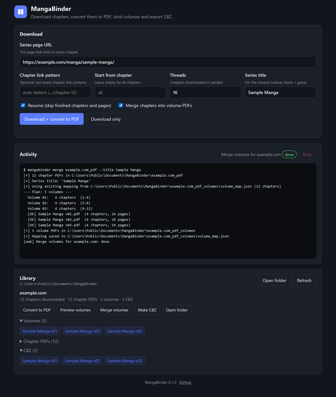Open Sample Manga v03 volume PDF
The width and height of the screenshot is (336, 397).
125,331
